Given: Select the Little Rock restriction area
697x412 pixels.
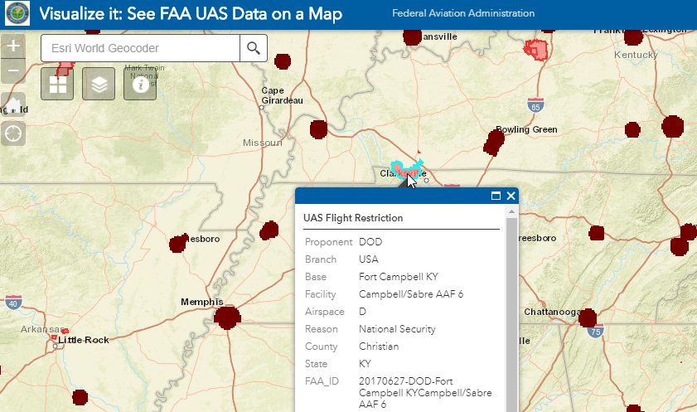Looking at the screenshot, I should click(55, 339).
